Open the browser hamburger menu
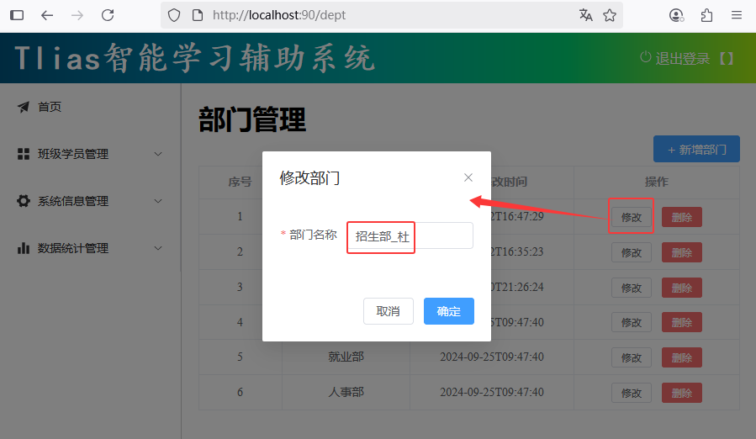 point(737,15)
